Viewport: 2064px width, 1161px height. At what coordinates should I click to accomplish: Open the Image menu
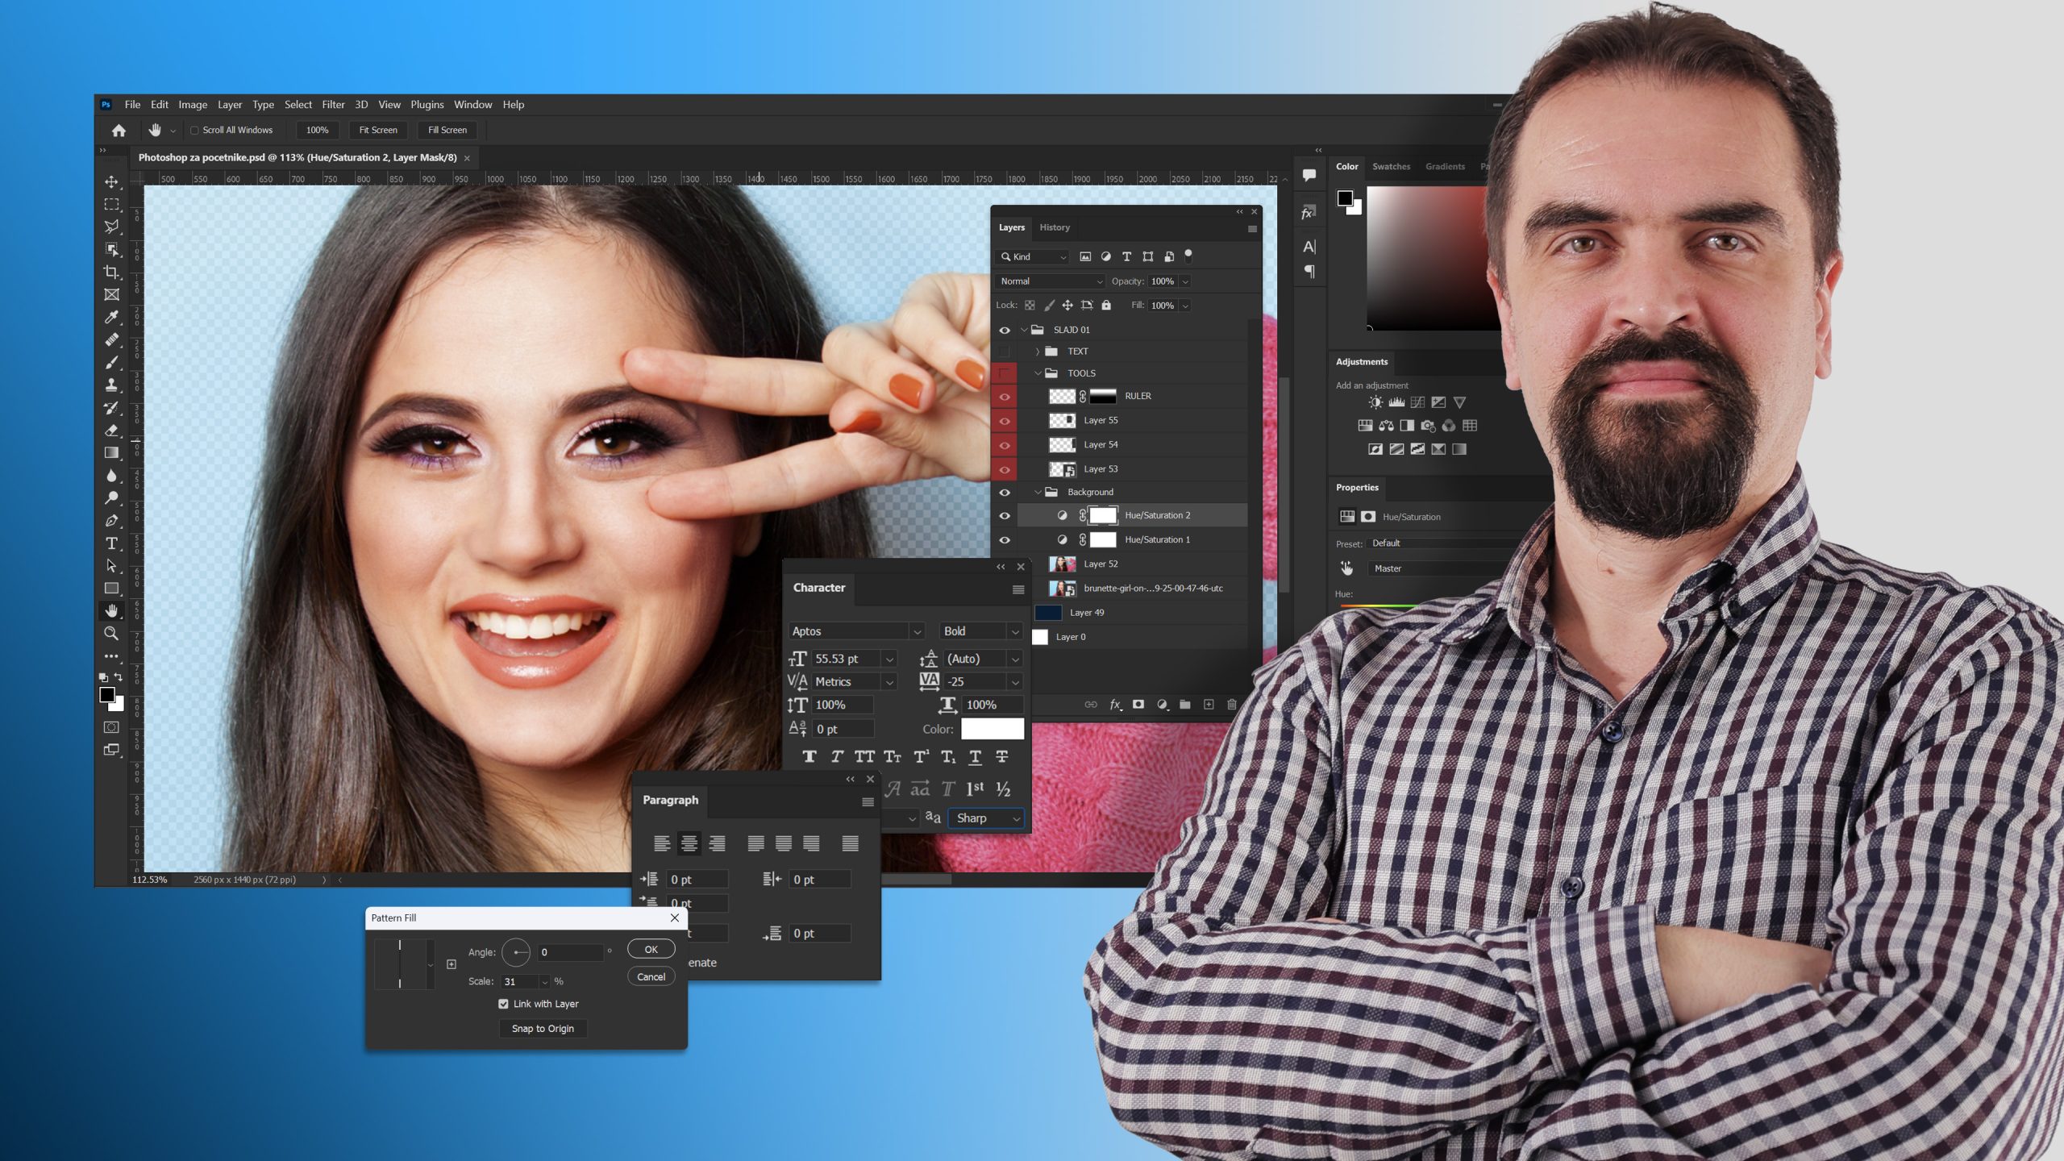point(193,105)
